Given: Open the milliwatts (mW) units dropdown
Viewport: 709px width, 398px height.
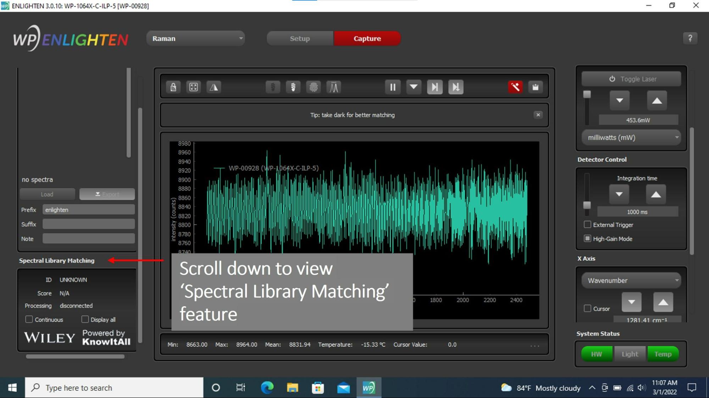Looking at the screenshot, I should (x=631, y=137).
